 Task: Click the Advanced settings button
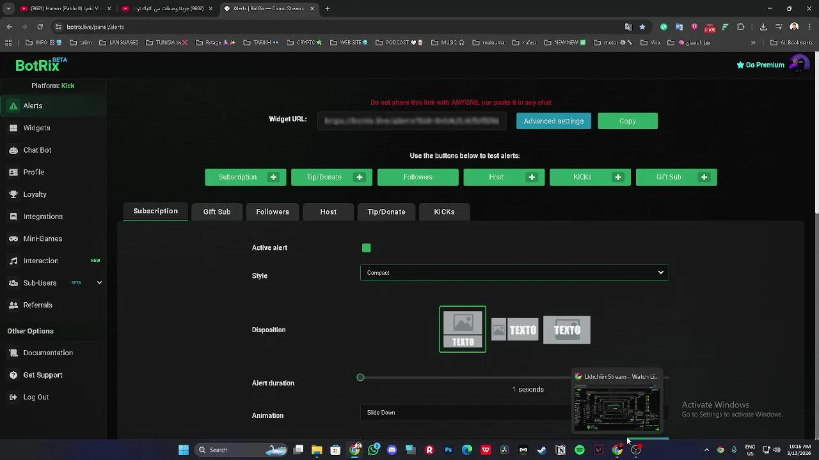coord(553,121)
